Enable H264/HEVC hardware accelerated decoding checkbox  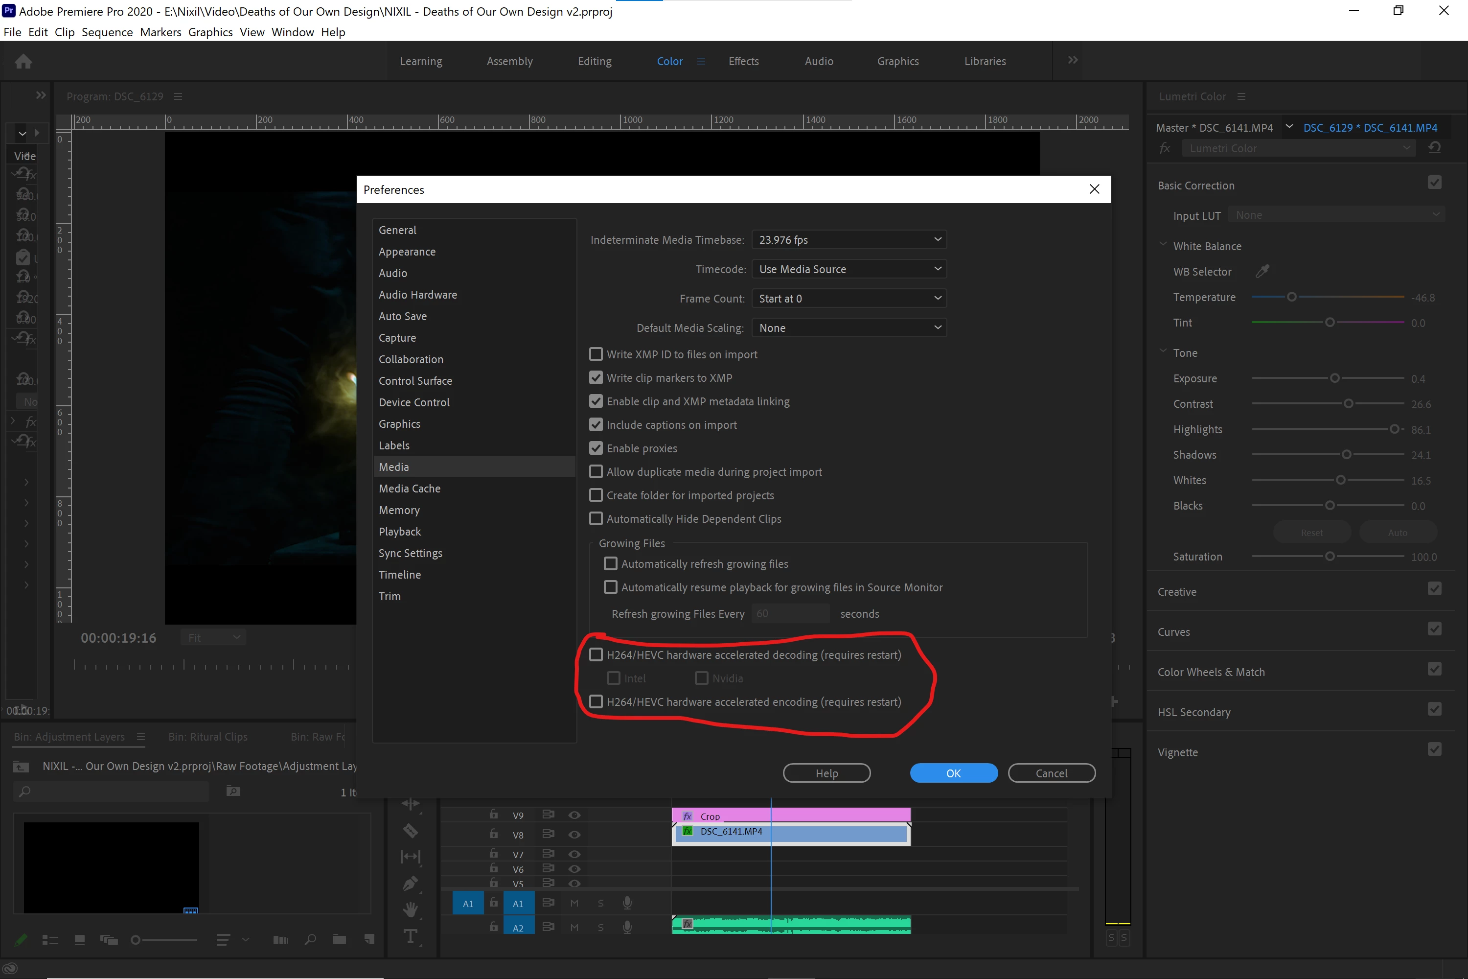coord(596,654)
